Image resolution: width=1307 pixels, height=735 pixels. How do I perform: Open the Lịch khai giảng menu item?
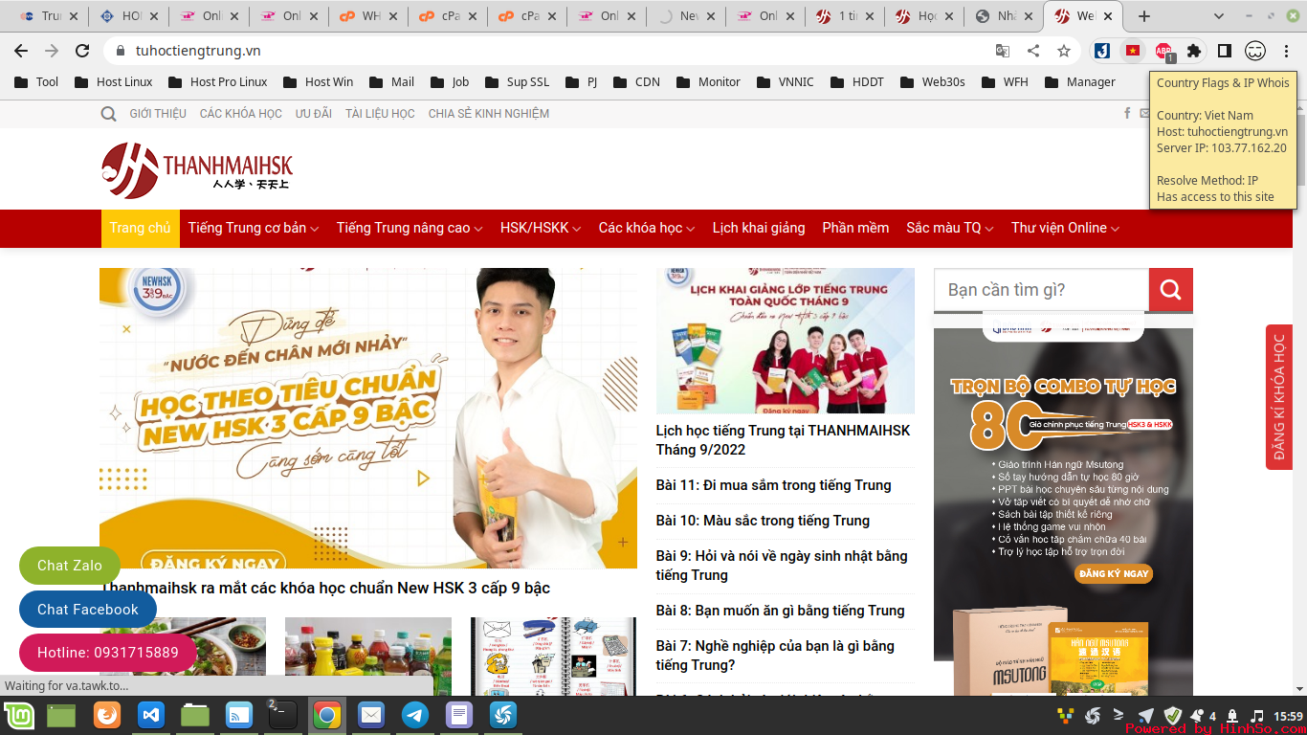click(x=759, y=228)
